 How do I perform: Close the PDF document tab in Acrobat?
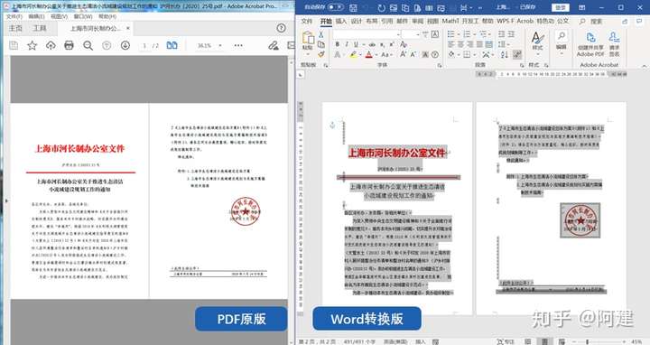(128, 28)
